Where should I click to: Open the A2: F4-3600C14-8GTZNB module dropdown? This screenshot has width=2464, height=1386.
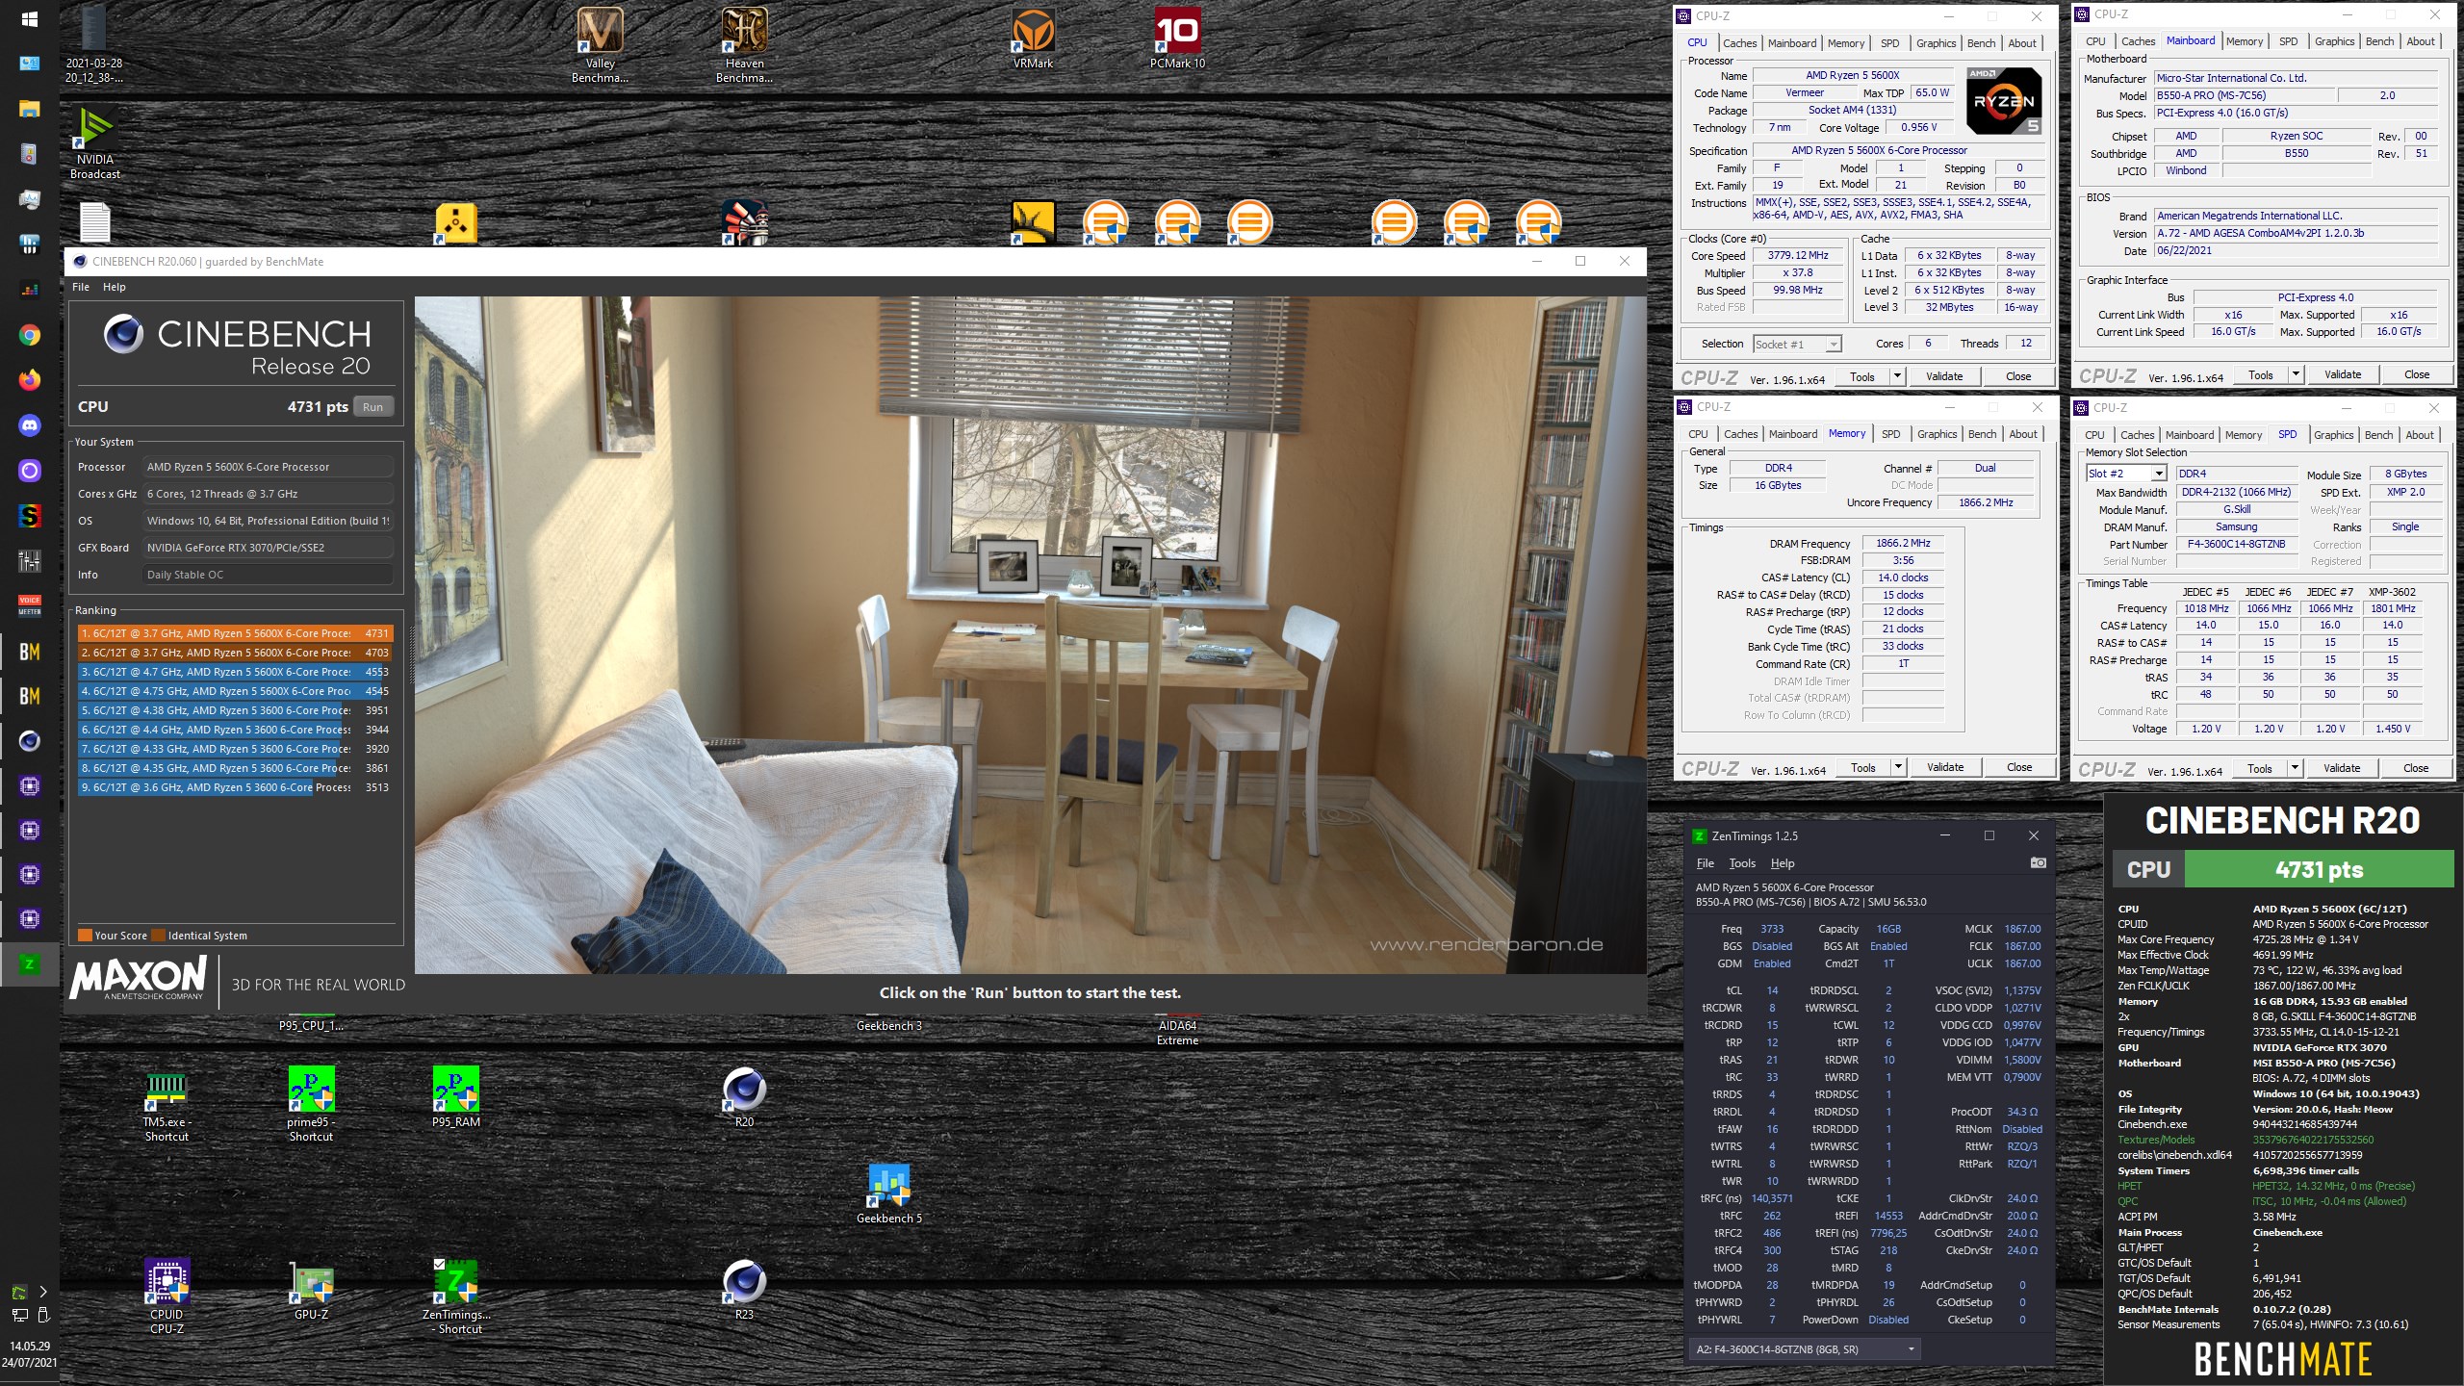1805,1349
